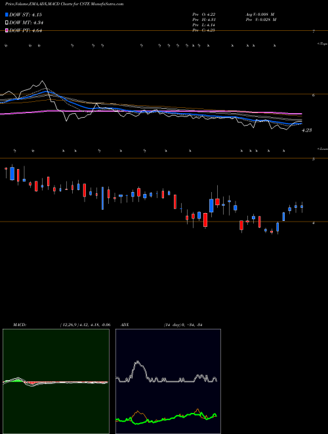Click the last blue candlestick on the right

coord(302,206)
